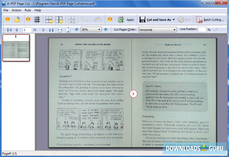Viewport: 229px width, 157px height.
Task: Open Batch Cutting dialog
Action: 210,20
